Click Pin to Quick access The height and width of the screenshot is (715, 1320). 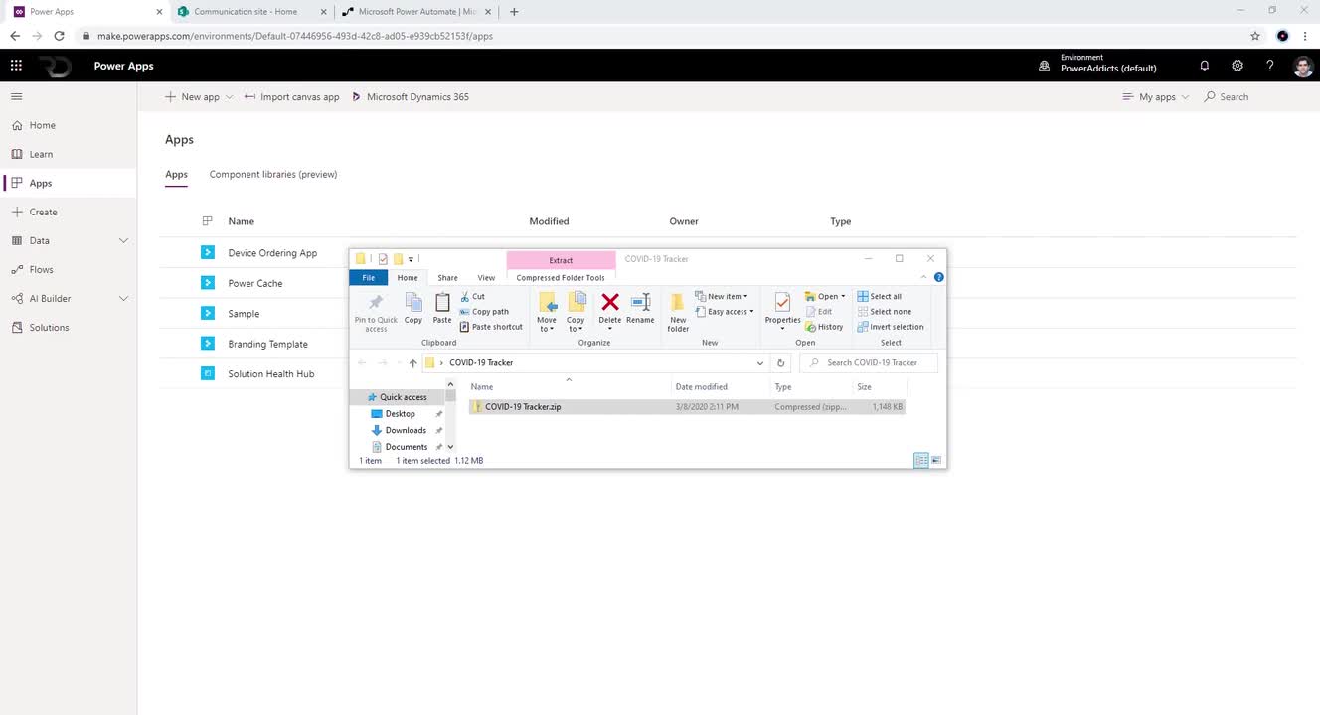click(376, 312)
